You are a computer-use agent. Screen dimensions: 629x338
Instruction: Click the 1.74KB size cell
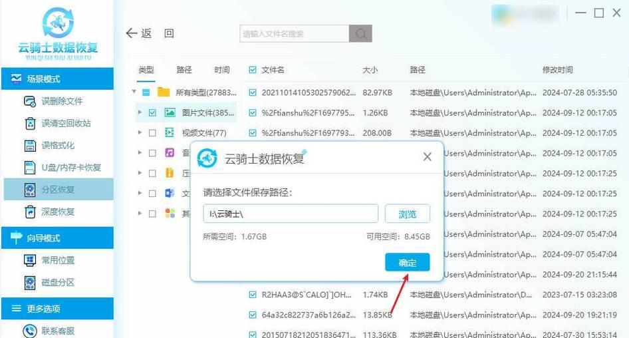click(x=376, y=295)
